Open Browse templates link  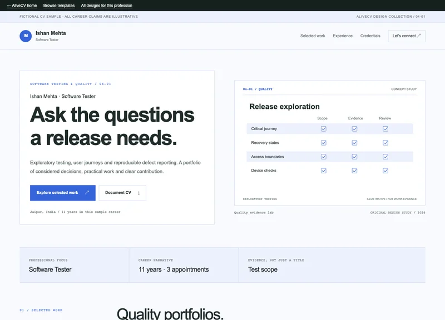[x=59, y=6]
